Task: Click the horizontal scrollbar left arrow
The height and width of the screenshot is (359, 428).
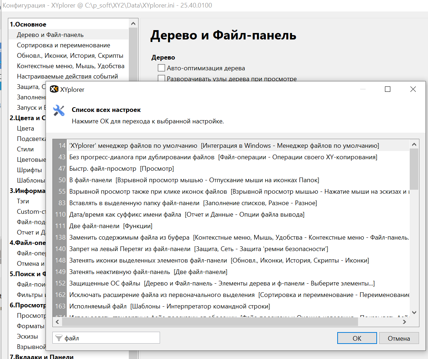Action: [x=57, y=322]
